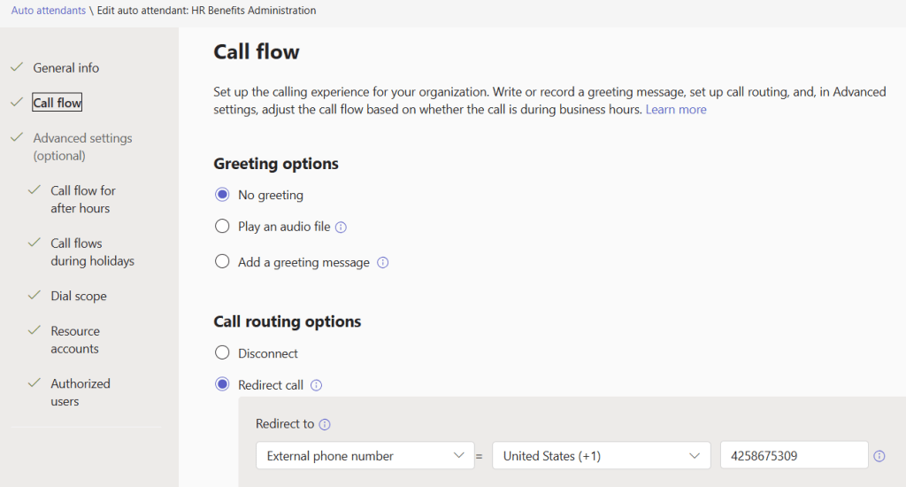The image size is (906, 487).
Task: Click info icon beside Redirect to label
Action: (x=325, y=424)
